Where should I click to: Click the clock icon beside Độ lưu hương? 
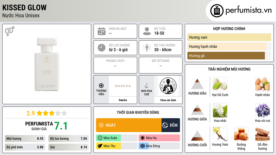(x=102, y=48)
